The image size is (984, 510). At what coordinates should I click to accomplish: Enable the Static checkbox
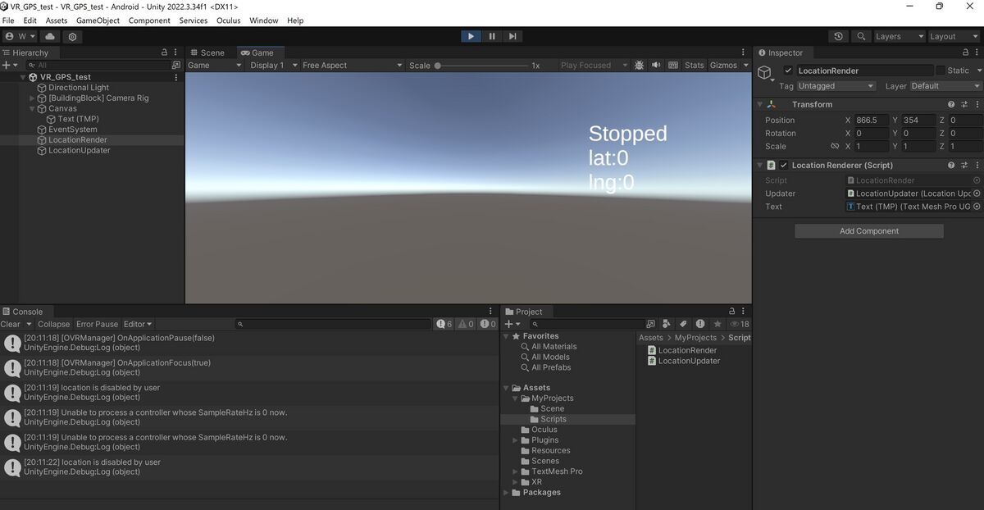(941, 71)
